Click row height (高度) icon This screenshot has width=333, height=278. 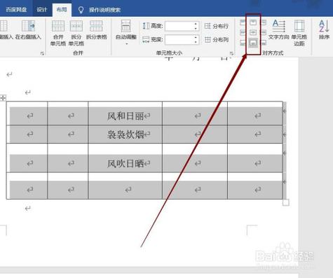coord(146,26)
